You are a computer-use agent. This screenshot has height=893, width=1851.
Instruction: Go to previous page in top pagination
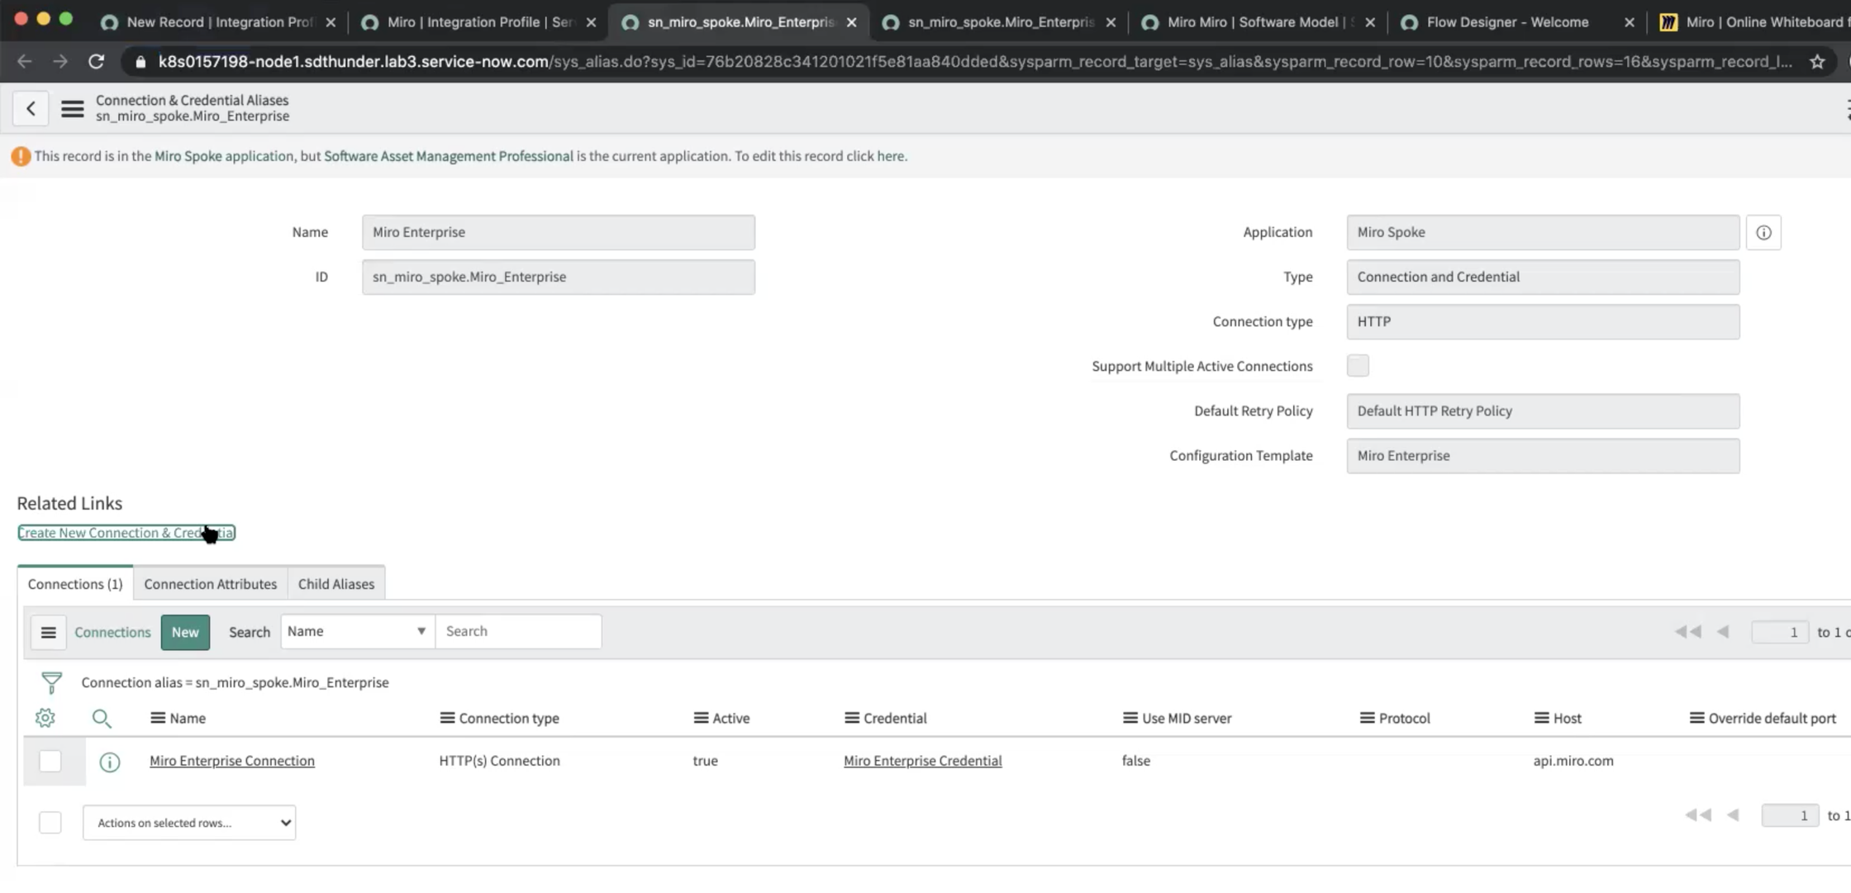point(1723,632)
